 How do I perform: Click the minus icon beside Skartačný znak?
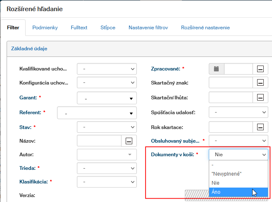coord(260,83)
